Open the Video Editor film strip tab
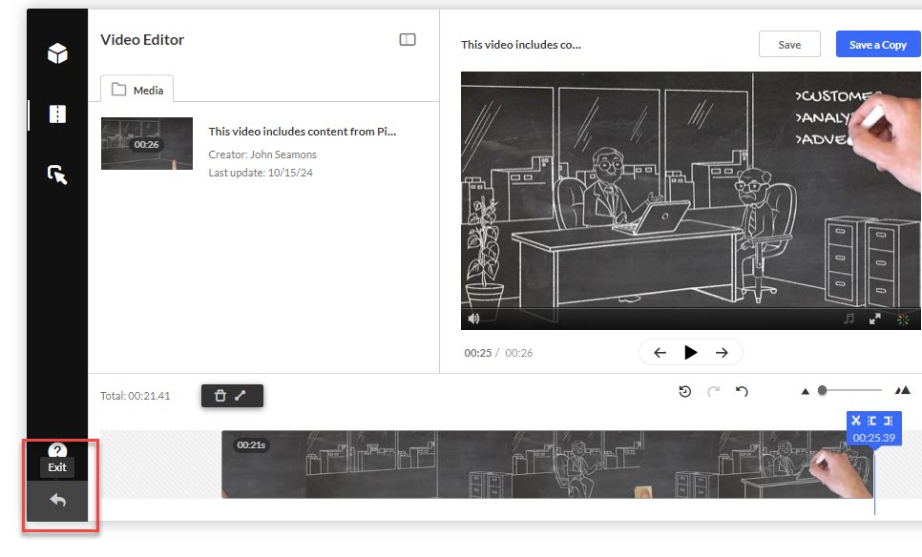The width and height of the screenshot is (922, 557). tap(57, 114)
